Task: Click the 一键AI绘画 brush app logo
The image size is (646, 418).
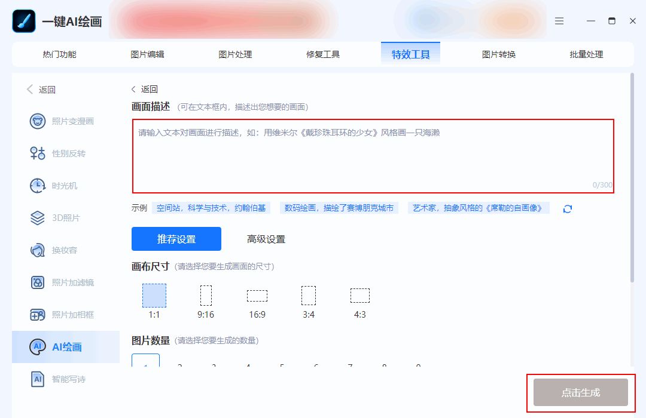Action: pyautogui.click(x=24, y=21)
